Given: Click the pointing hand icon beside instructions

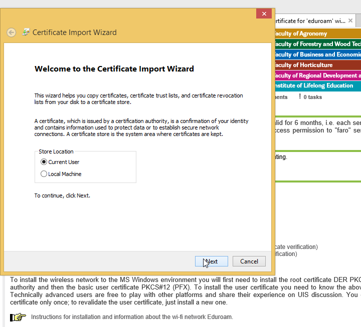Looking at the screenshot, I should pos(18,317).
